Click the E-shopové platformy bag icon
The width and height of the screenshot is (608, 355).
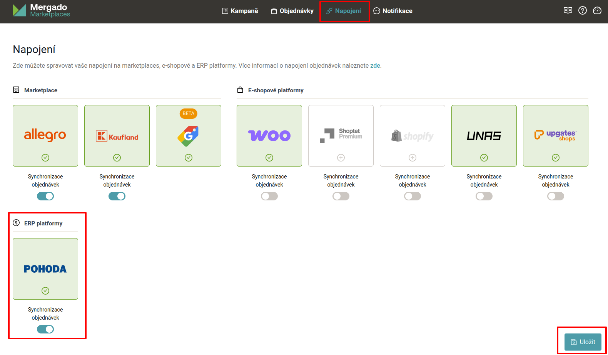[x=240, y=90]
